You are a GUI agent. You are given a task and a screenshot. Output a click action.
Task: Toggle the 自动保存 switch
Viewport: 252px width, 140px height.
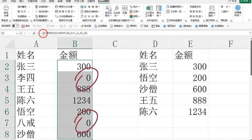[x=15, y=26]
